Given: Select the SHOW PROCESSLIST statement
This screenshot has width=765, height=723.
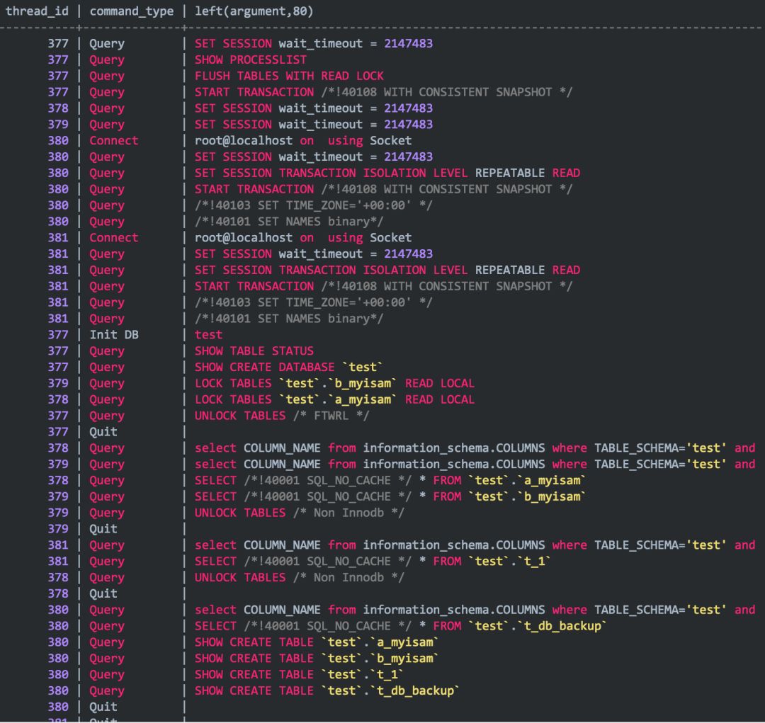Looking at the screenshot, I should [251, 59].
